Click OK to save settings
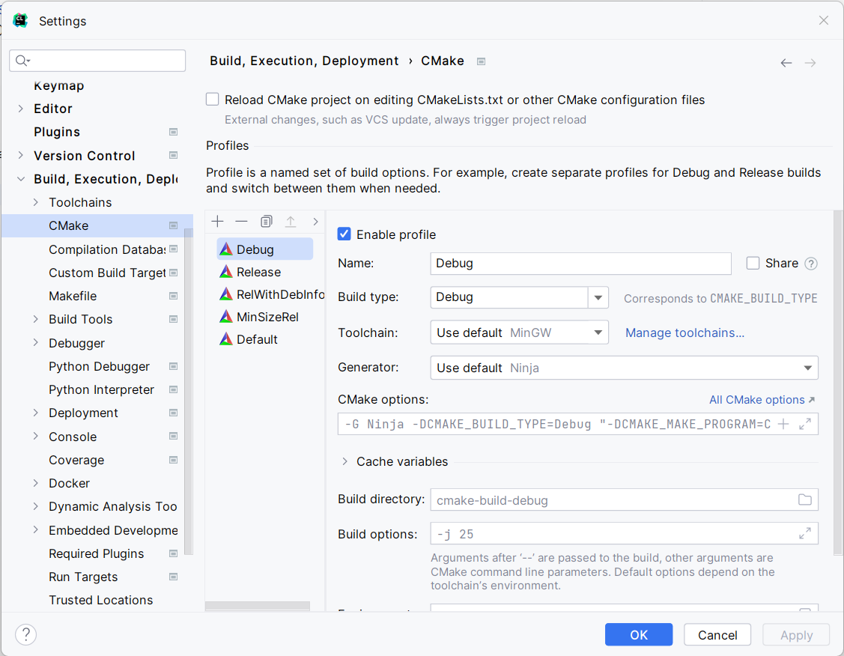Image resolution: width=844 pixels, height=656 pixels. tap(639, 634)
